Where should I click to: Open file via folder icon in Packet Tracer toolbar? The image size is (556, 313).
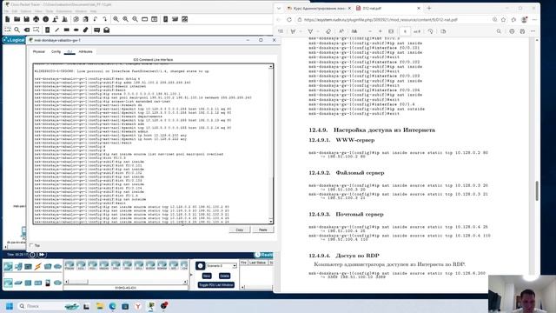click(x=17, y=19)
